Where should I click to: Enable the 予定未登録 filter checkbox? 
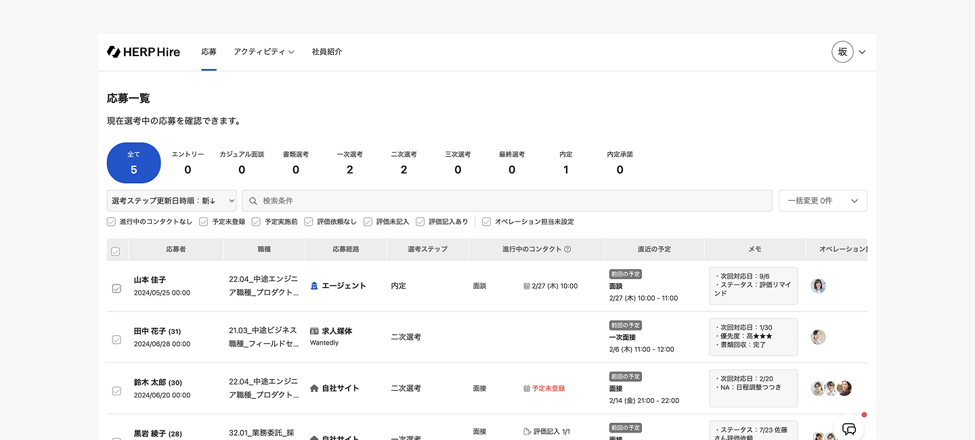click(203, 222)
